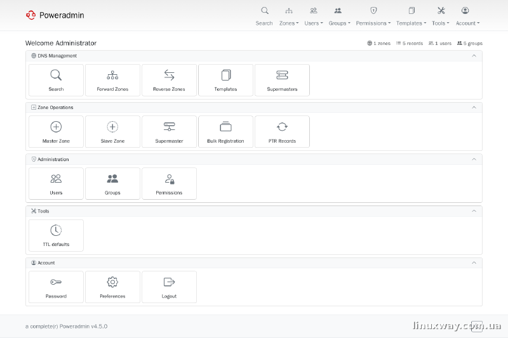Click the 'Welcome Administrator' heading

(x=61, y=43)
